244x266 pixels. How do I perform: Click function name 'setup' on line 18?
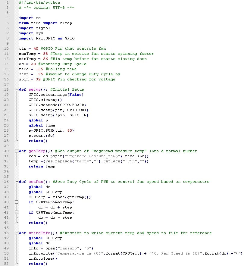(x=35, y=89)
